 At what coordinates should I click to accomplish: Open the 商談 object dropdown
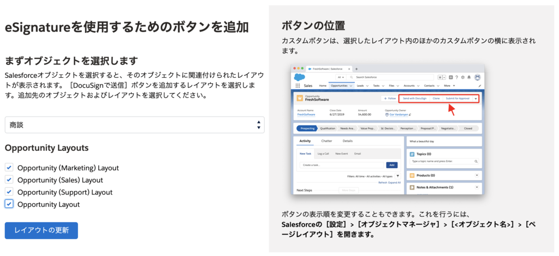(x=134, y=125)
